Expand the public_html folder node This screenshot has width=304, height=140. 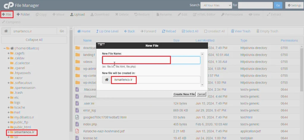tap(9, 127)
